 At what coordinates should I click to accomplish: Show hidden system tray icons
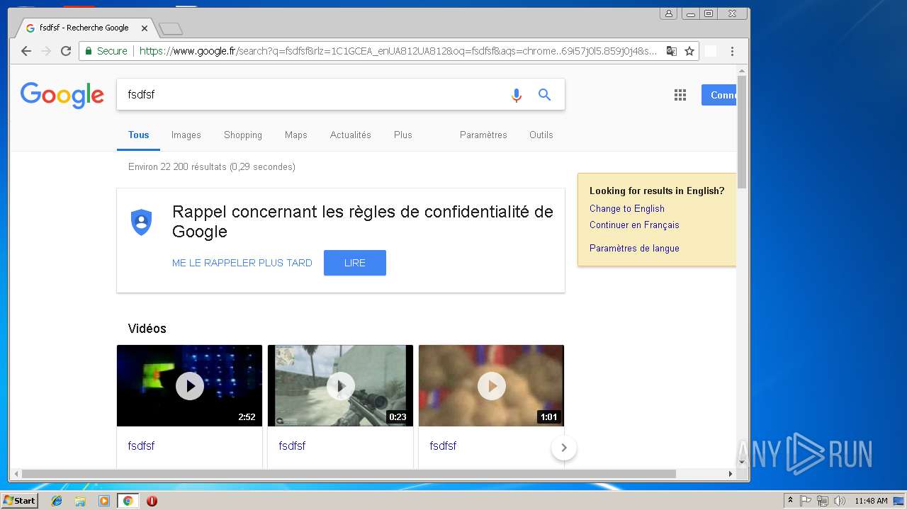pos(790,501)
